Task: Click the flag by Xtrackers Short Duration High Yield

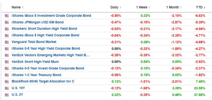Action: click(x=7, y=29)
